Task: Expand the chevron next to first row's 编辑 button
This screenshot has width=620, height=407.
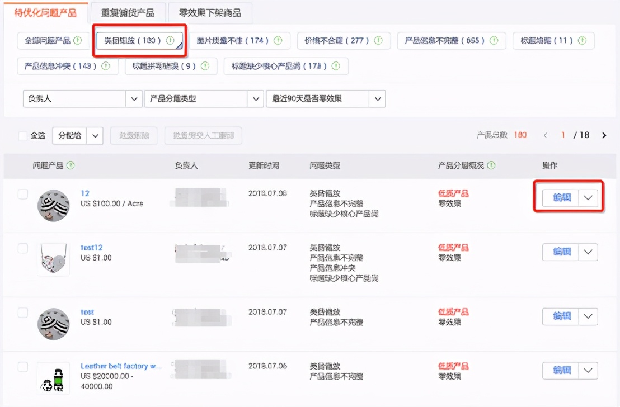Action: point(588,197)
